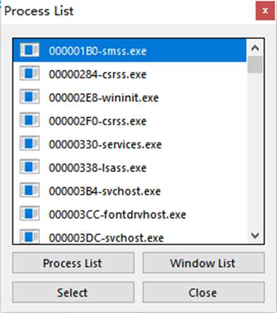Image resolution: width=277 pixels, height=313 pixels.
Task: Click the services.exe process icon
Action: point(29,143)
